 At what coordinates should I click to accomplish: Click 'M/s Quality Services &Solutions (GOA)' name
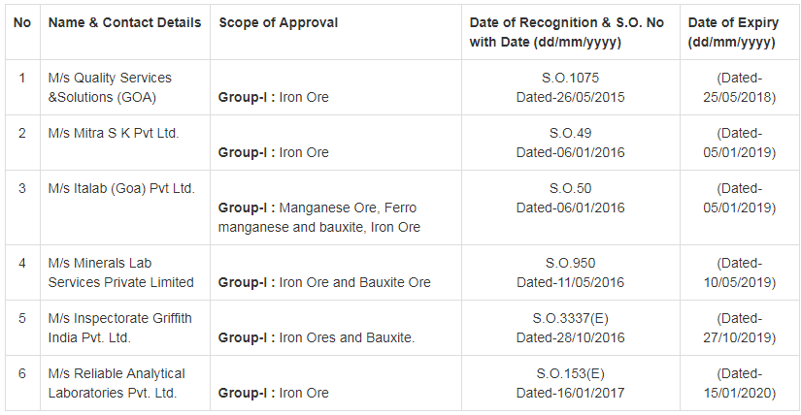coord(109,87)
